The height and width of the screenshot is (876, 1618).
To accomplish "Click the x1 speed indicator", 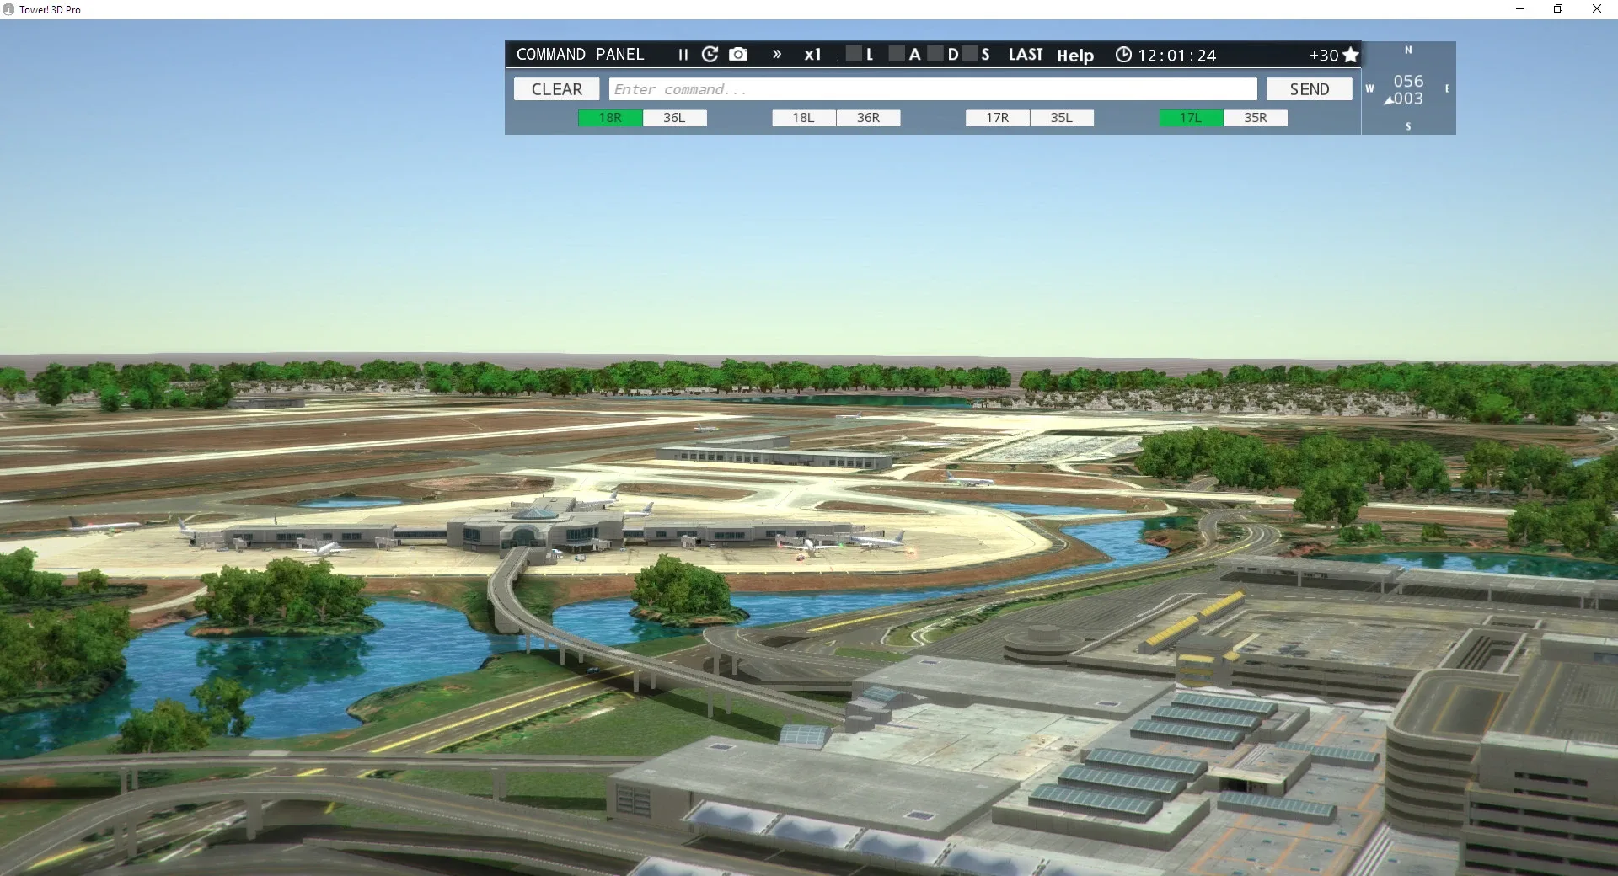I will pos(812,55).
